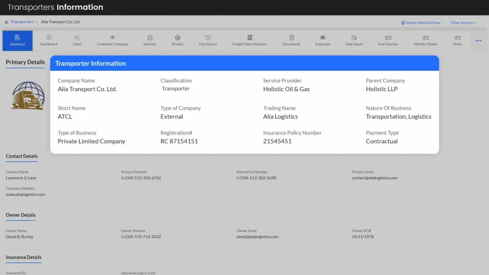
Task: Open www.alialogistics.com company website link
Action: coord(25,194)
